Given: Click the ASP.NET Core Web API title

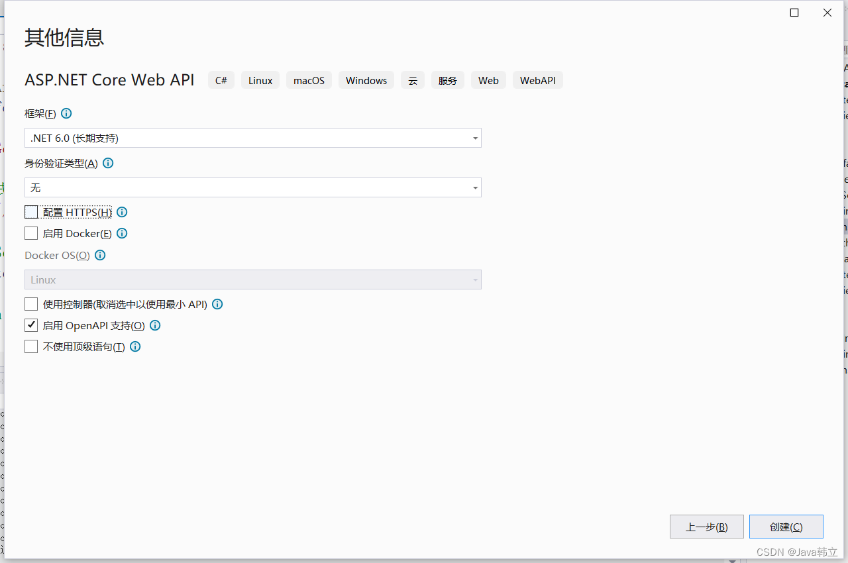Looking at the screenshot, I should (x=110, y=80).
